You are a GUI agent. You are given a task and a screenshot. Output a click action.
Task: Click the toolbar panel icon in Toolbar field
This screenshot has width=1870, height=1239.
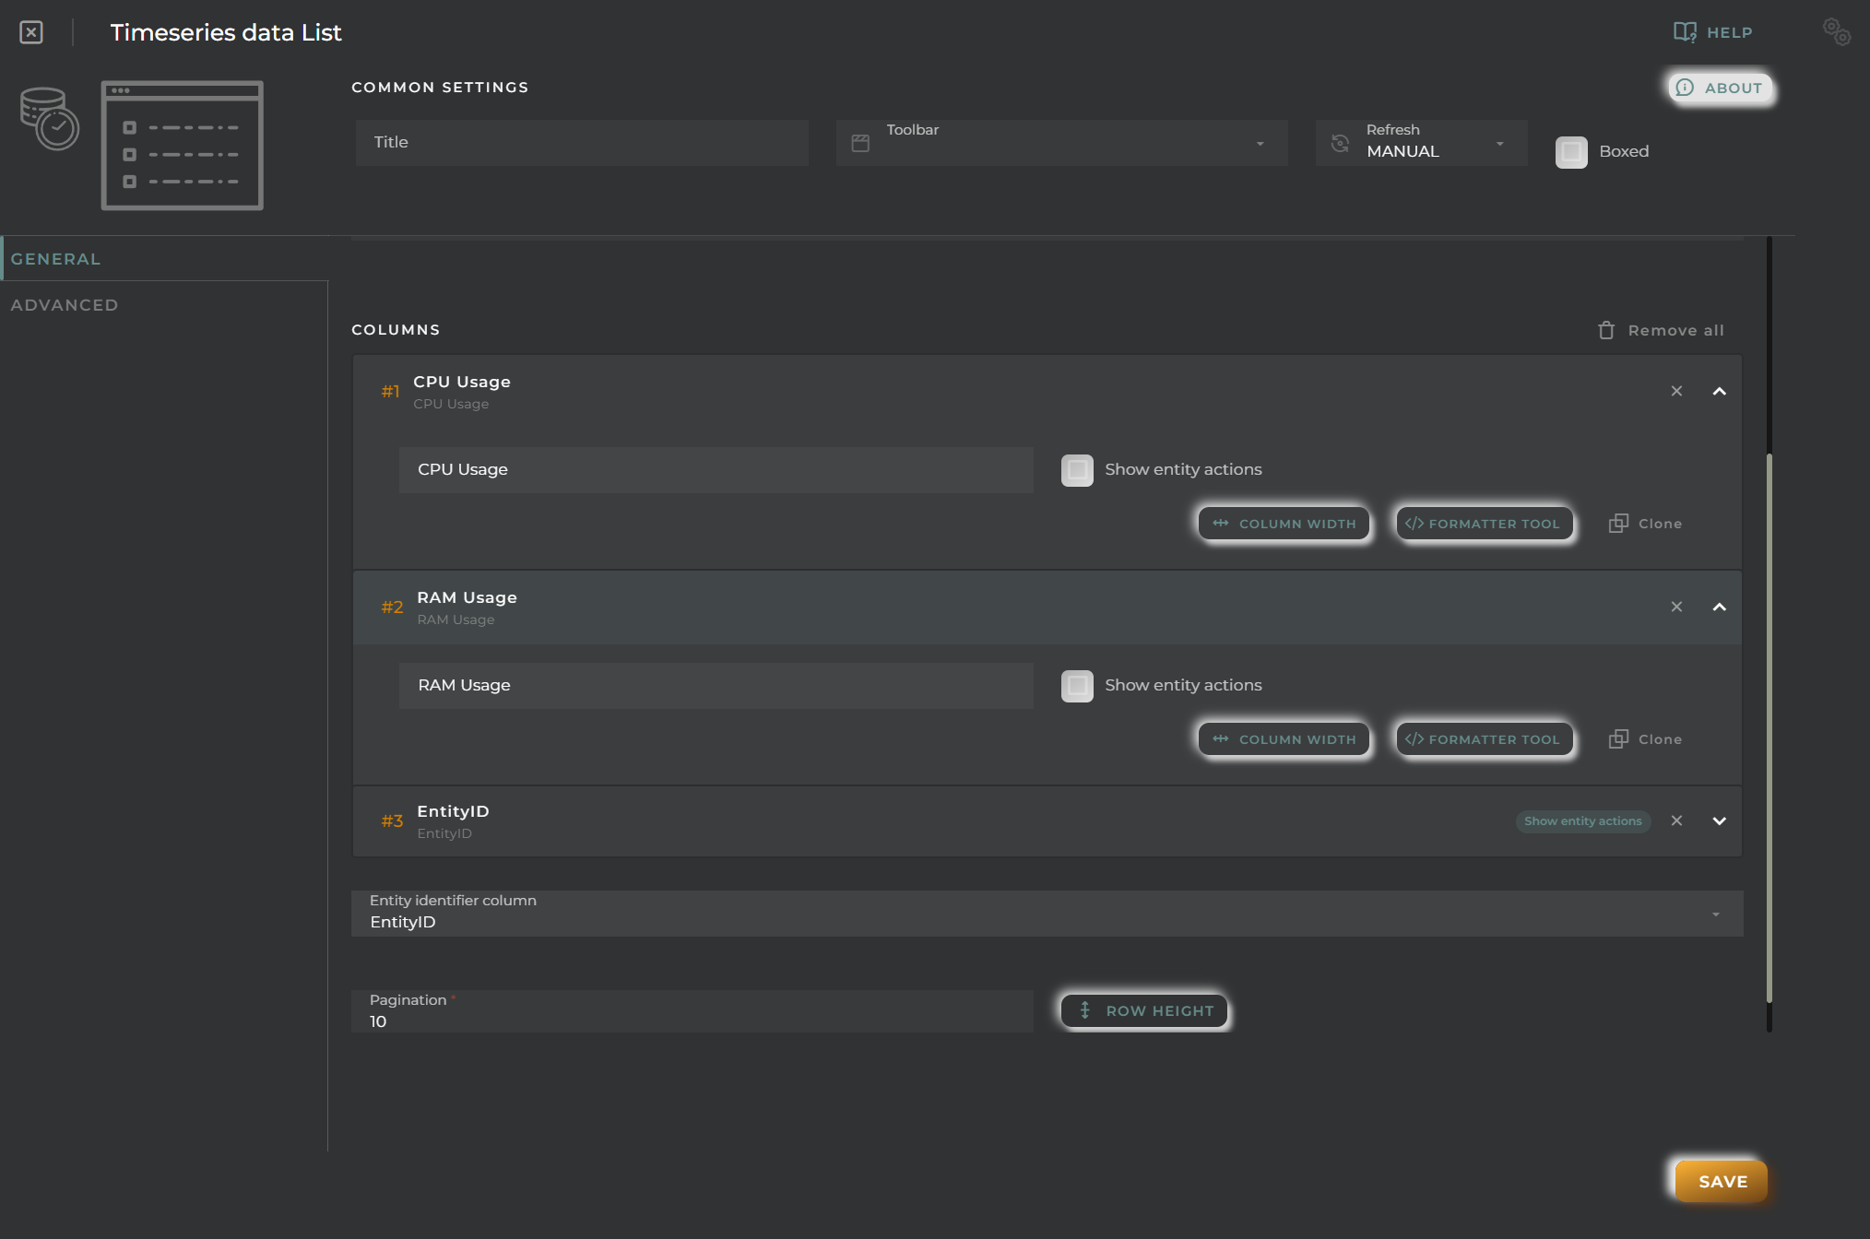(860, 143)
